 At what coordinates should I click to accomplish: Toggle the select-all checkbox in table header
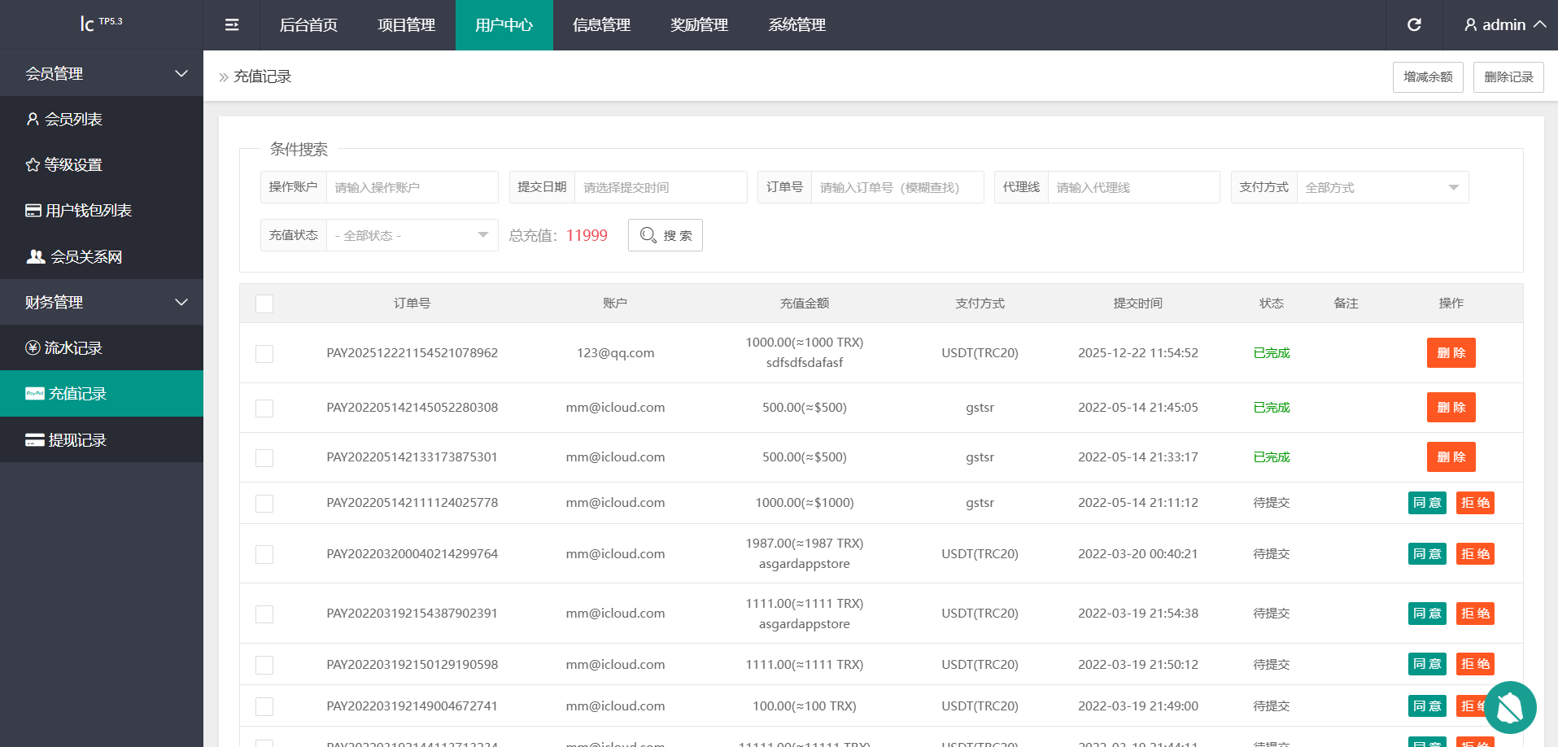click(x=264, y=304)
